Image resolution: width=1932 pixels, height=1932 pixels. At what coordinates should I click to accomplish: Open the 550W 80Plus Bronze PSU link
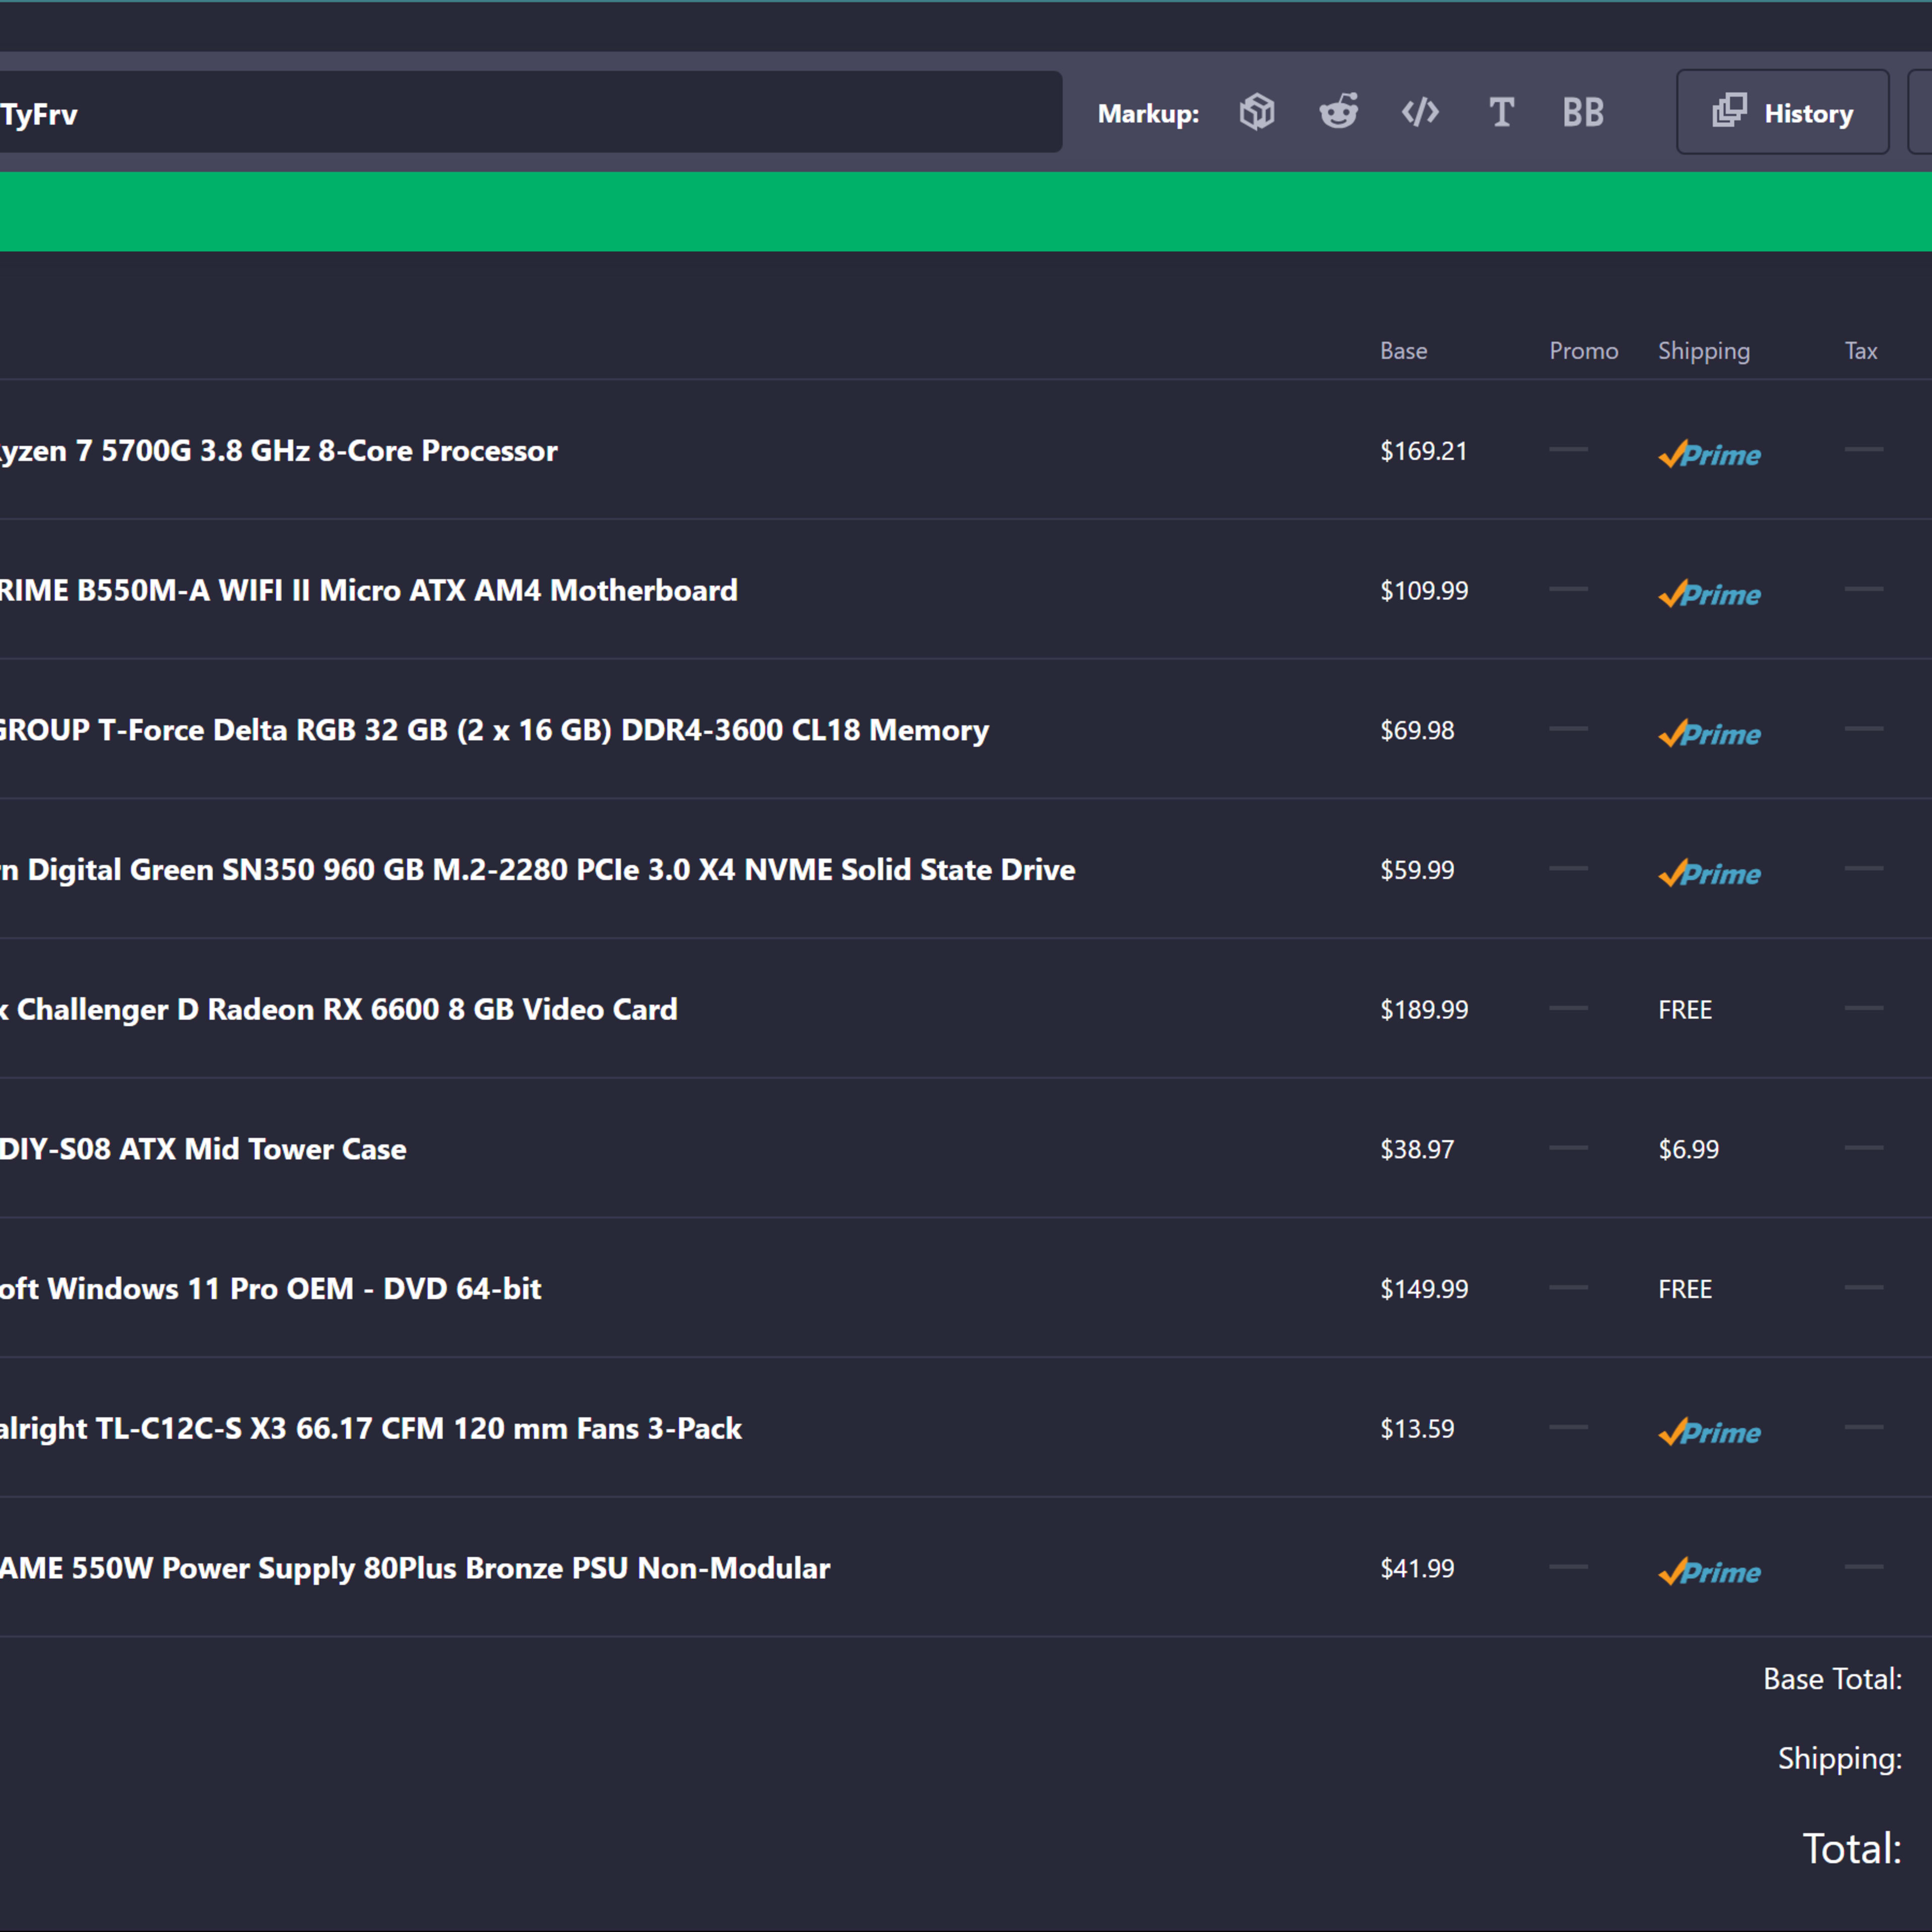pyautogui.click(x=414, y=1568)
